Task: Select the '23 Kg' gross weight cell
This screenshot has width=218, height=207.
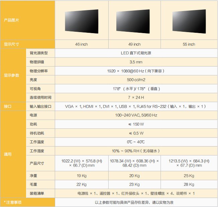Action: [134, 185]
